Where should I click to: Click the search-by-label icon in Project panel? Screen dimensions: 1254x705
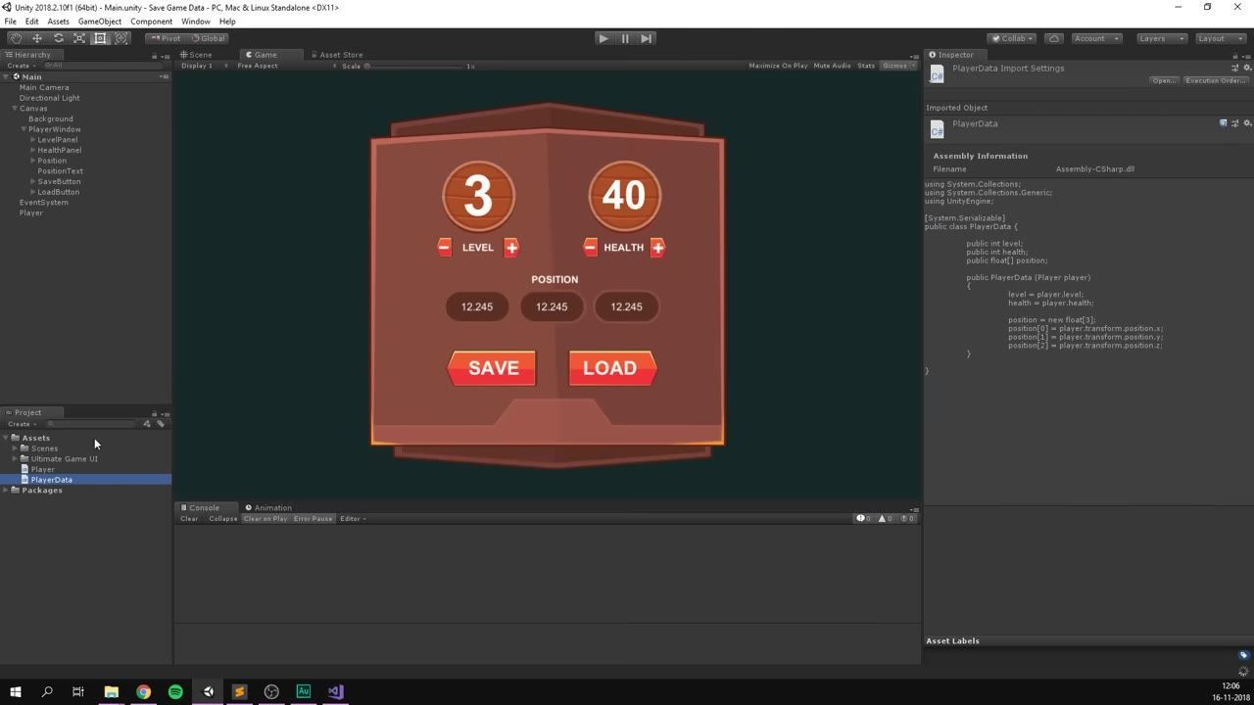coord(161,424)
